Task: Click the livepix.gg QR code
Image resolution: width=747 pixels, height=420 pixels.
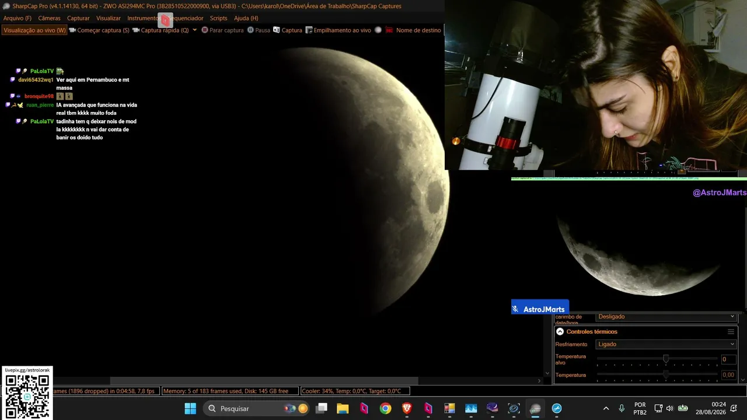Action: pyautogui.click(x=27, y=397)
